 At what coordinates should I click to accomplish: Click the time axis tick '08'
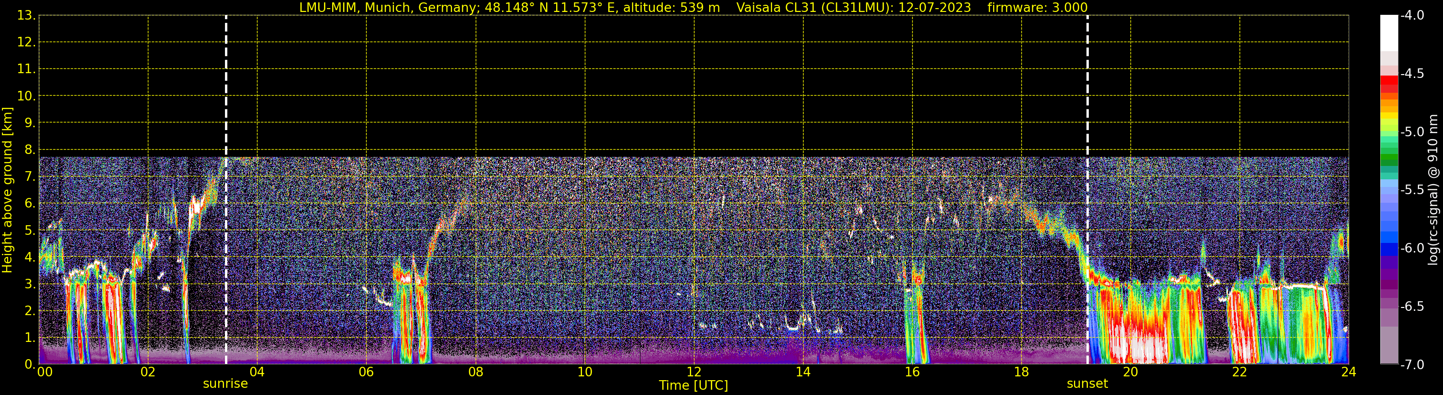[x=476, y=373]
